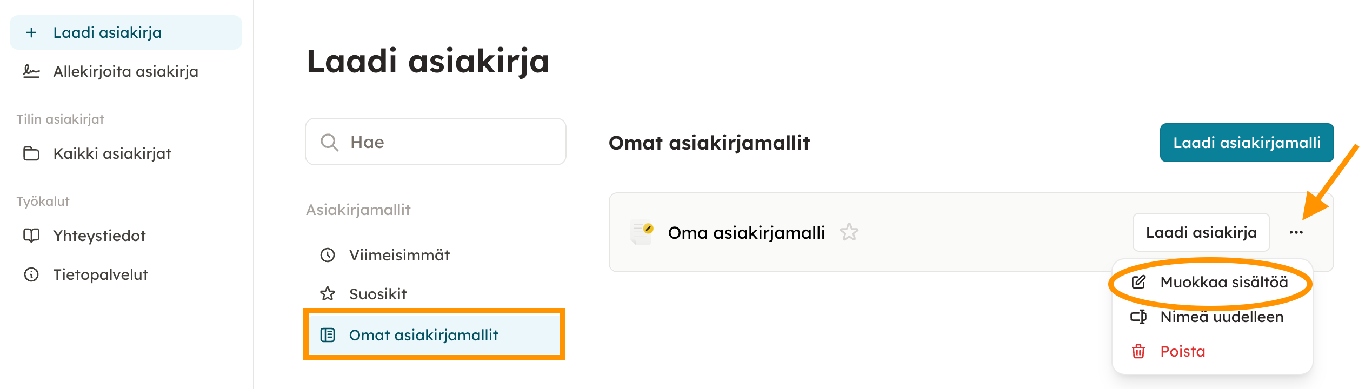The width and height of the screenshot is (1372, 389).
Task: Toggle favorite star for Oma asiakirjamalli
Action: click(849, 232)
